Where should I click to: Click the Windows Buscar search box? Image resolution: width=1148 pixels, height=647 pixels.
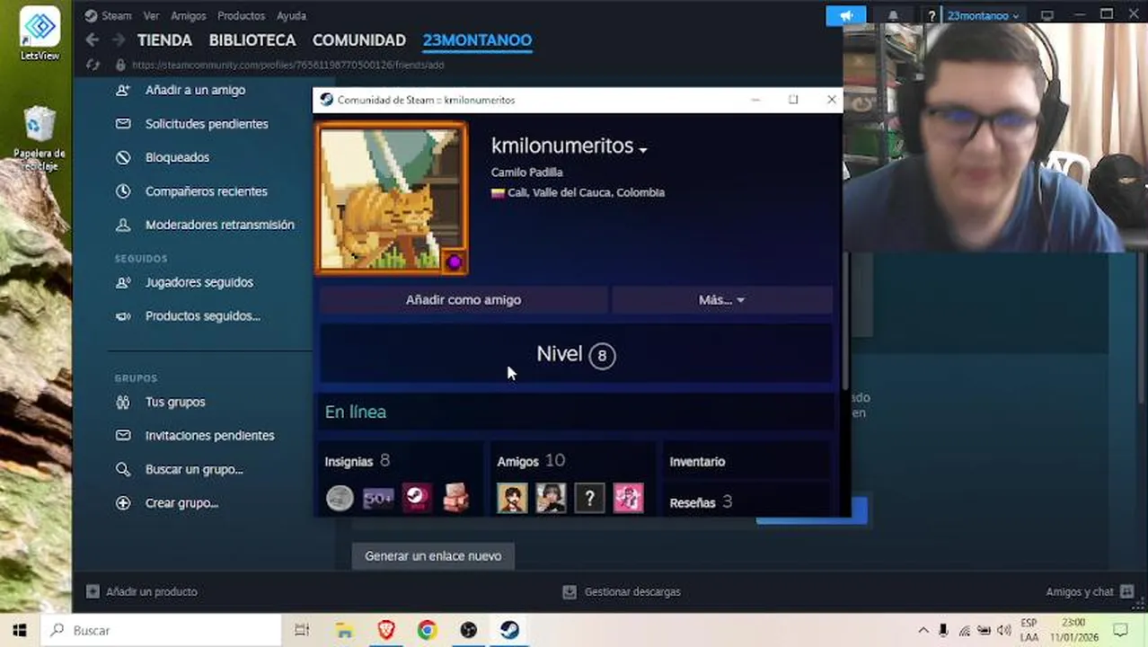[x=162, y=630]
